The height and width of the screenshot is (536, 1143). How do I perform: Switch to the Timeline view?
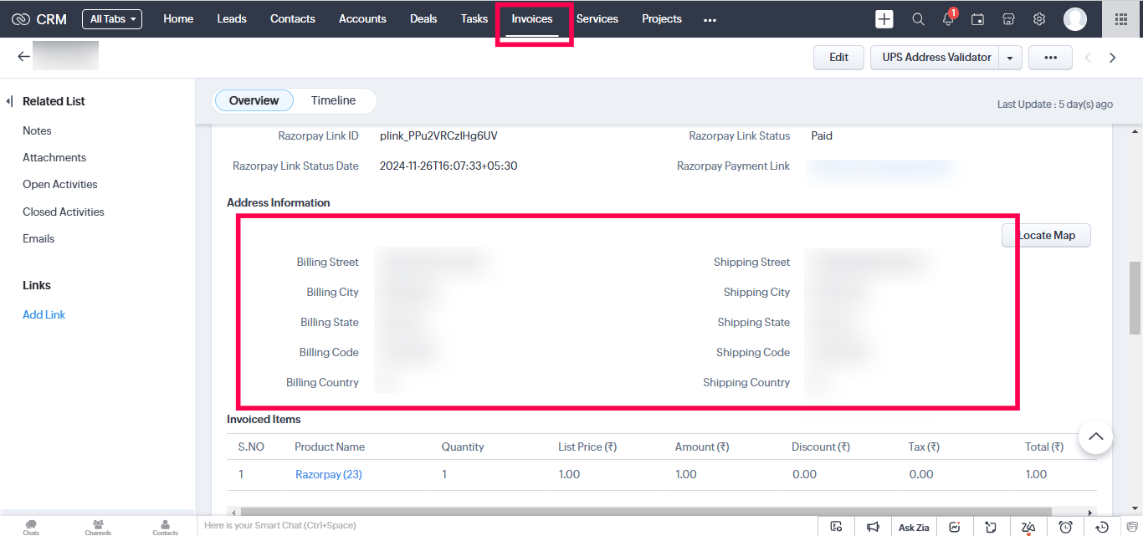pyautogui.click(x=334, y=101)
